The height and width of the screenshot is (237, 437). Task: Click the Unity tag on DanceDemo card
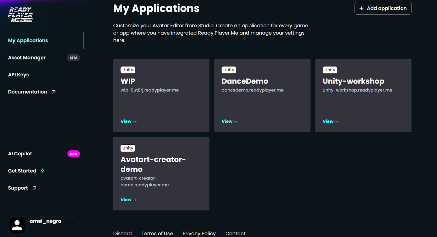click(x=229, y=70)
